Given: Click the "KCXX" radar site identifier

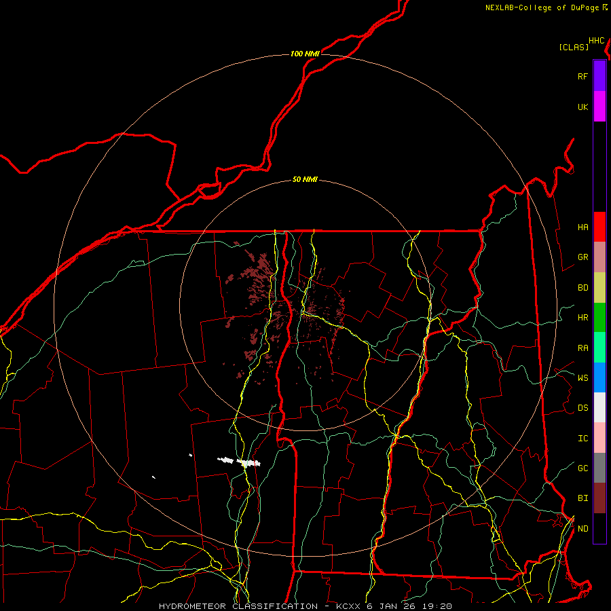Looking at the screenshot, I should pos(348,606).
